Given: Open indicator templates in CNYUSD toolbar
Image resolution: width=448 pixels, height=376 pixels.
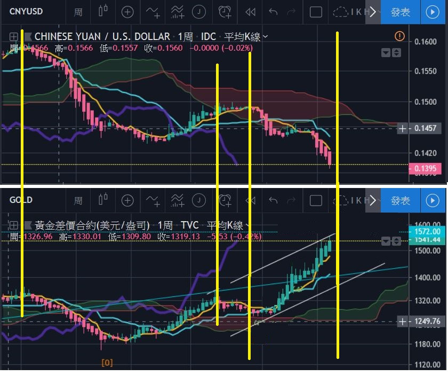Looking at the screenshot, I should point(178,12).
